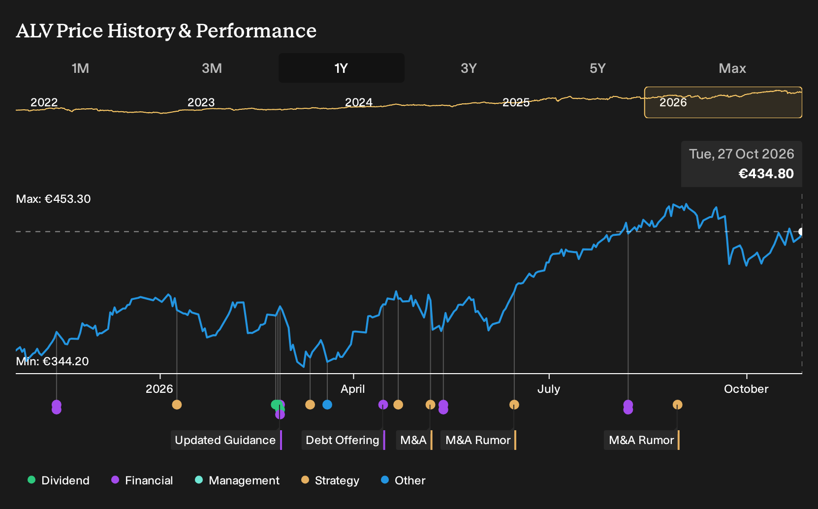The height and width of the screenshot is (509, 818).
Task: Click the active 1Y range tab
Action: [342, 68]
